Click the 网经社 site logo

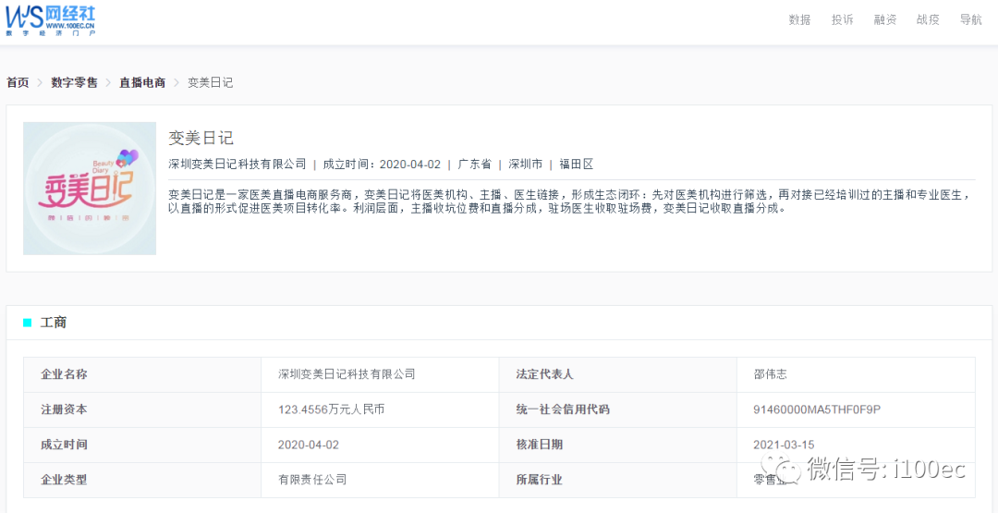coord(51,19)
